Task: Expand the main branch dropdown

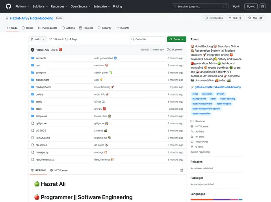Action: [37, 39]
